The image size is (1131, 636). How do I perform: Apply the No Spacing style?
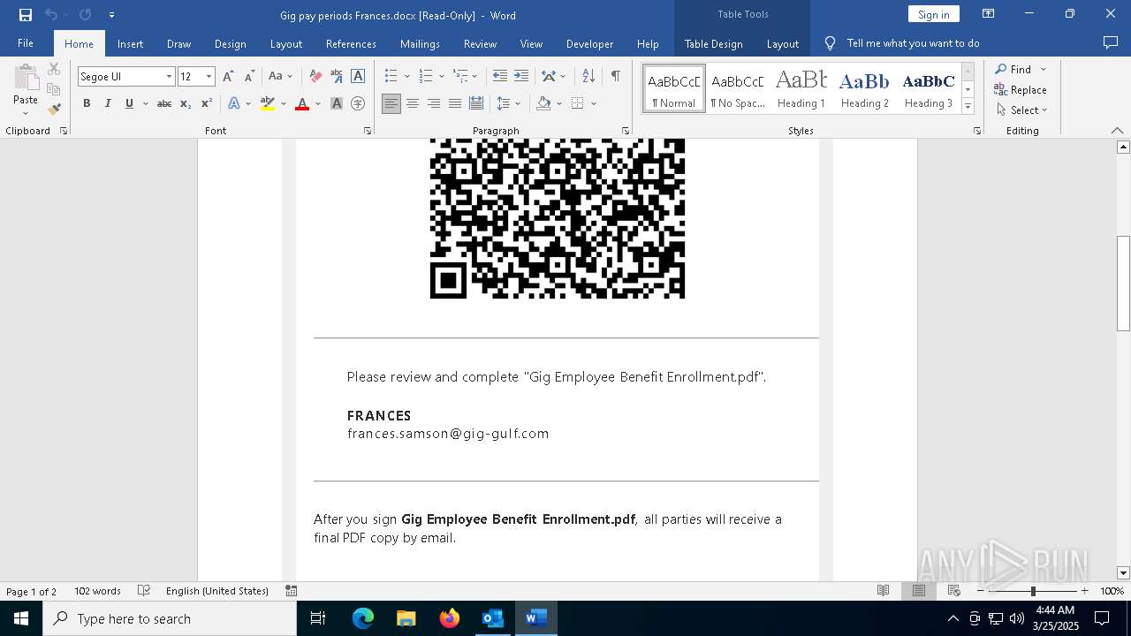pyautogui.click(x=738, y=89)
